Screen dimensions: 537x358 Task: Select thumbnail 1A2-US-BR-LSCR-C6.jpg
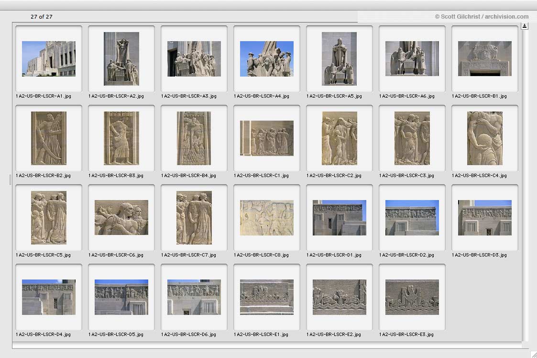(x=121, y=218)
